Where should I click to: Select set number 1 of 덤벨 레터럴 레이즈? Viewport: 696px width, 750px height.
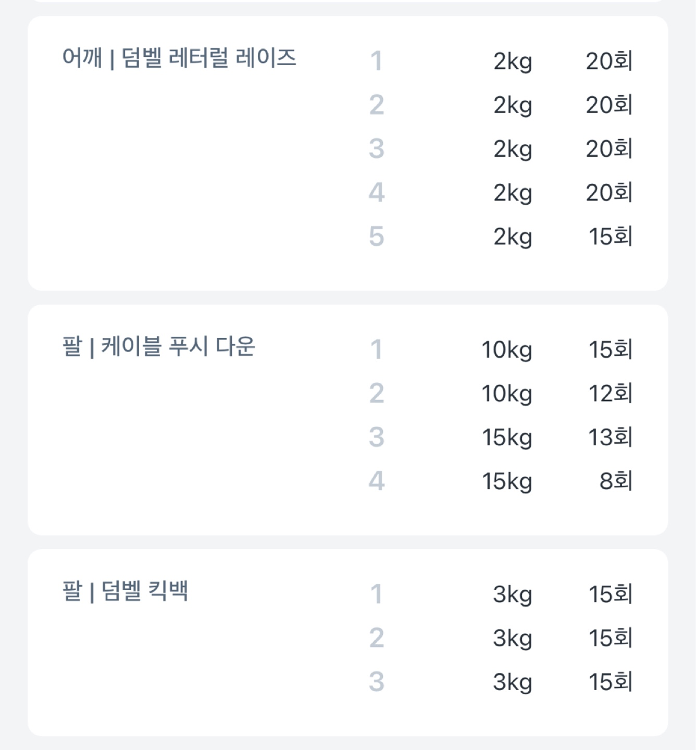[376, 61]
